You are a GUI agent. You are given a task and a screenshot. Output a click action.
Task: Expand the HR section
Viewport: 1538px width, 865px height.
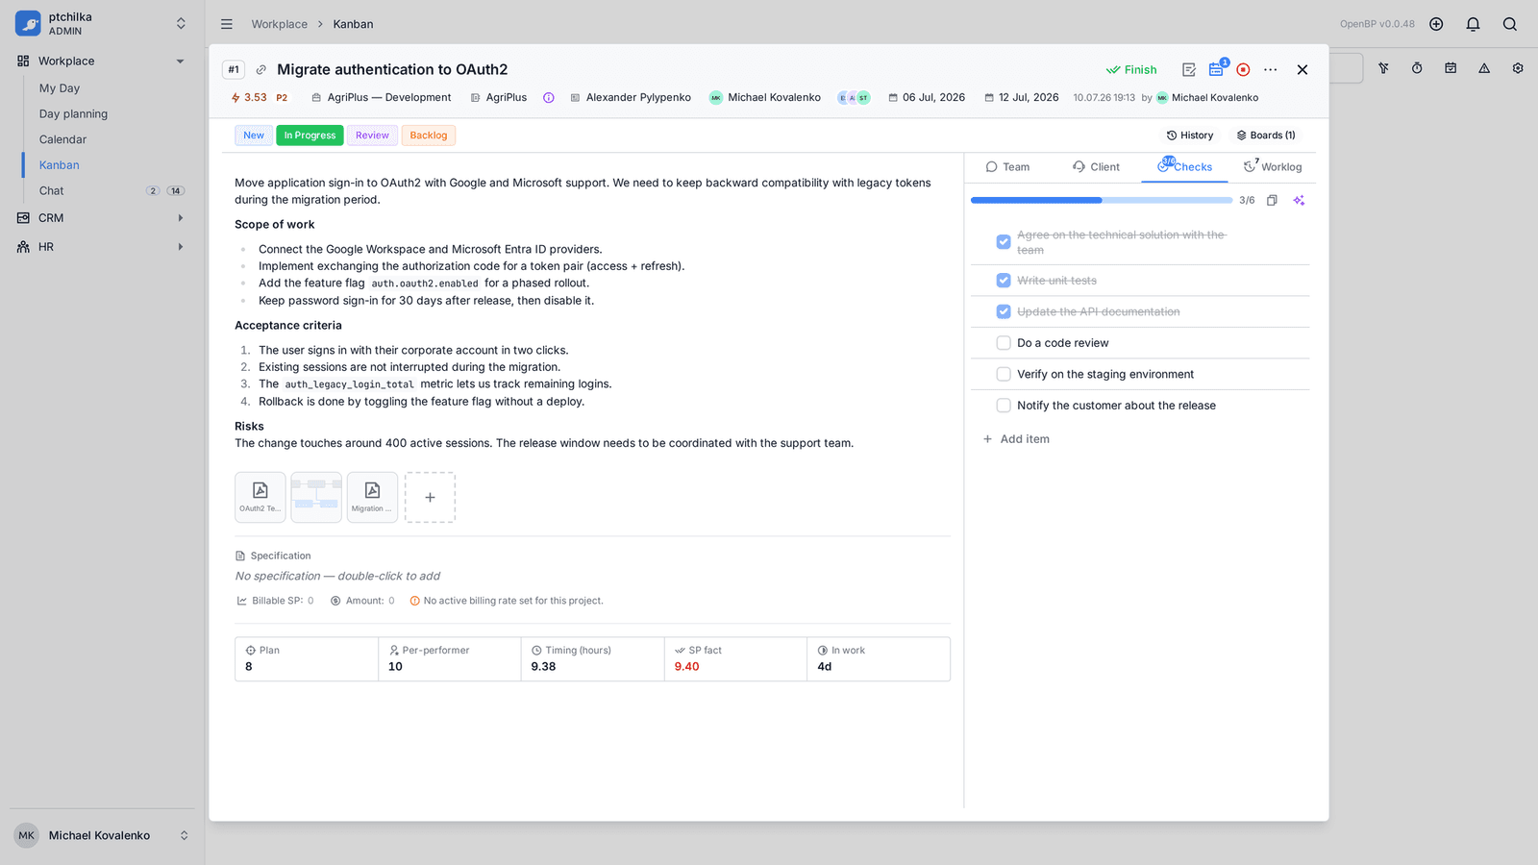coord(180,247)
